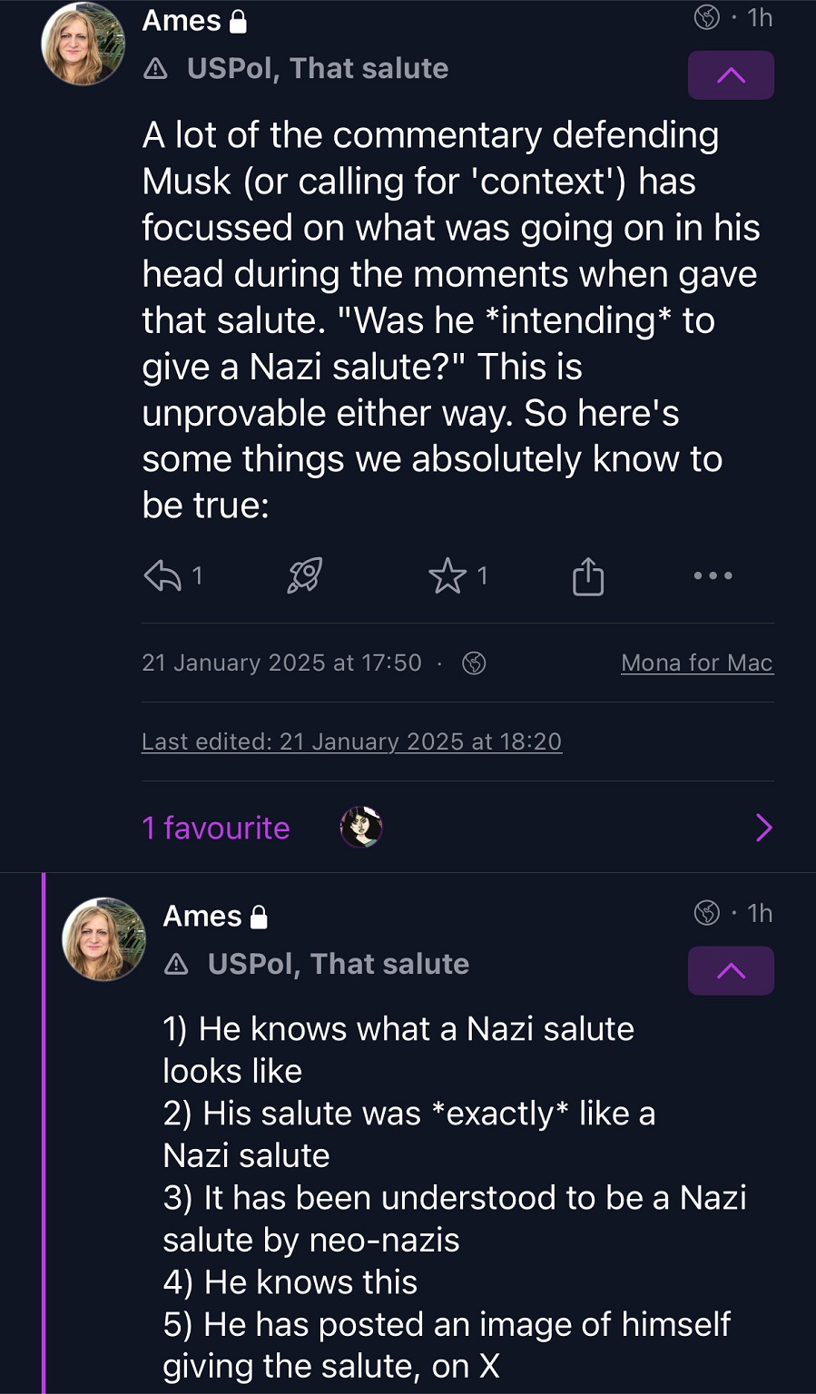
Task: Collapse the first post's content warning
Action: pos(731,75)
